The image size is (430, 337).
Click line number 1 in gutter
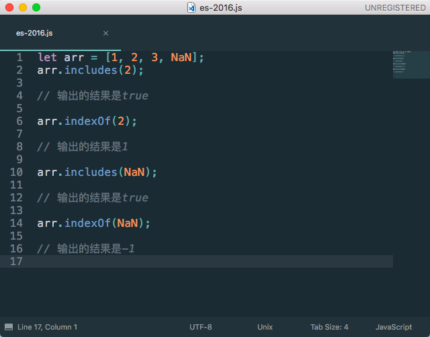click(19, 57)
